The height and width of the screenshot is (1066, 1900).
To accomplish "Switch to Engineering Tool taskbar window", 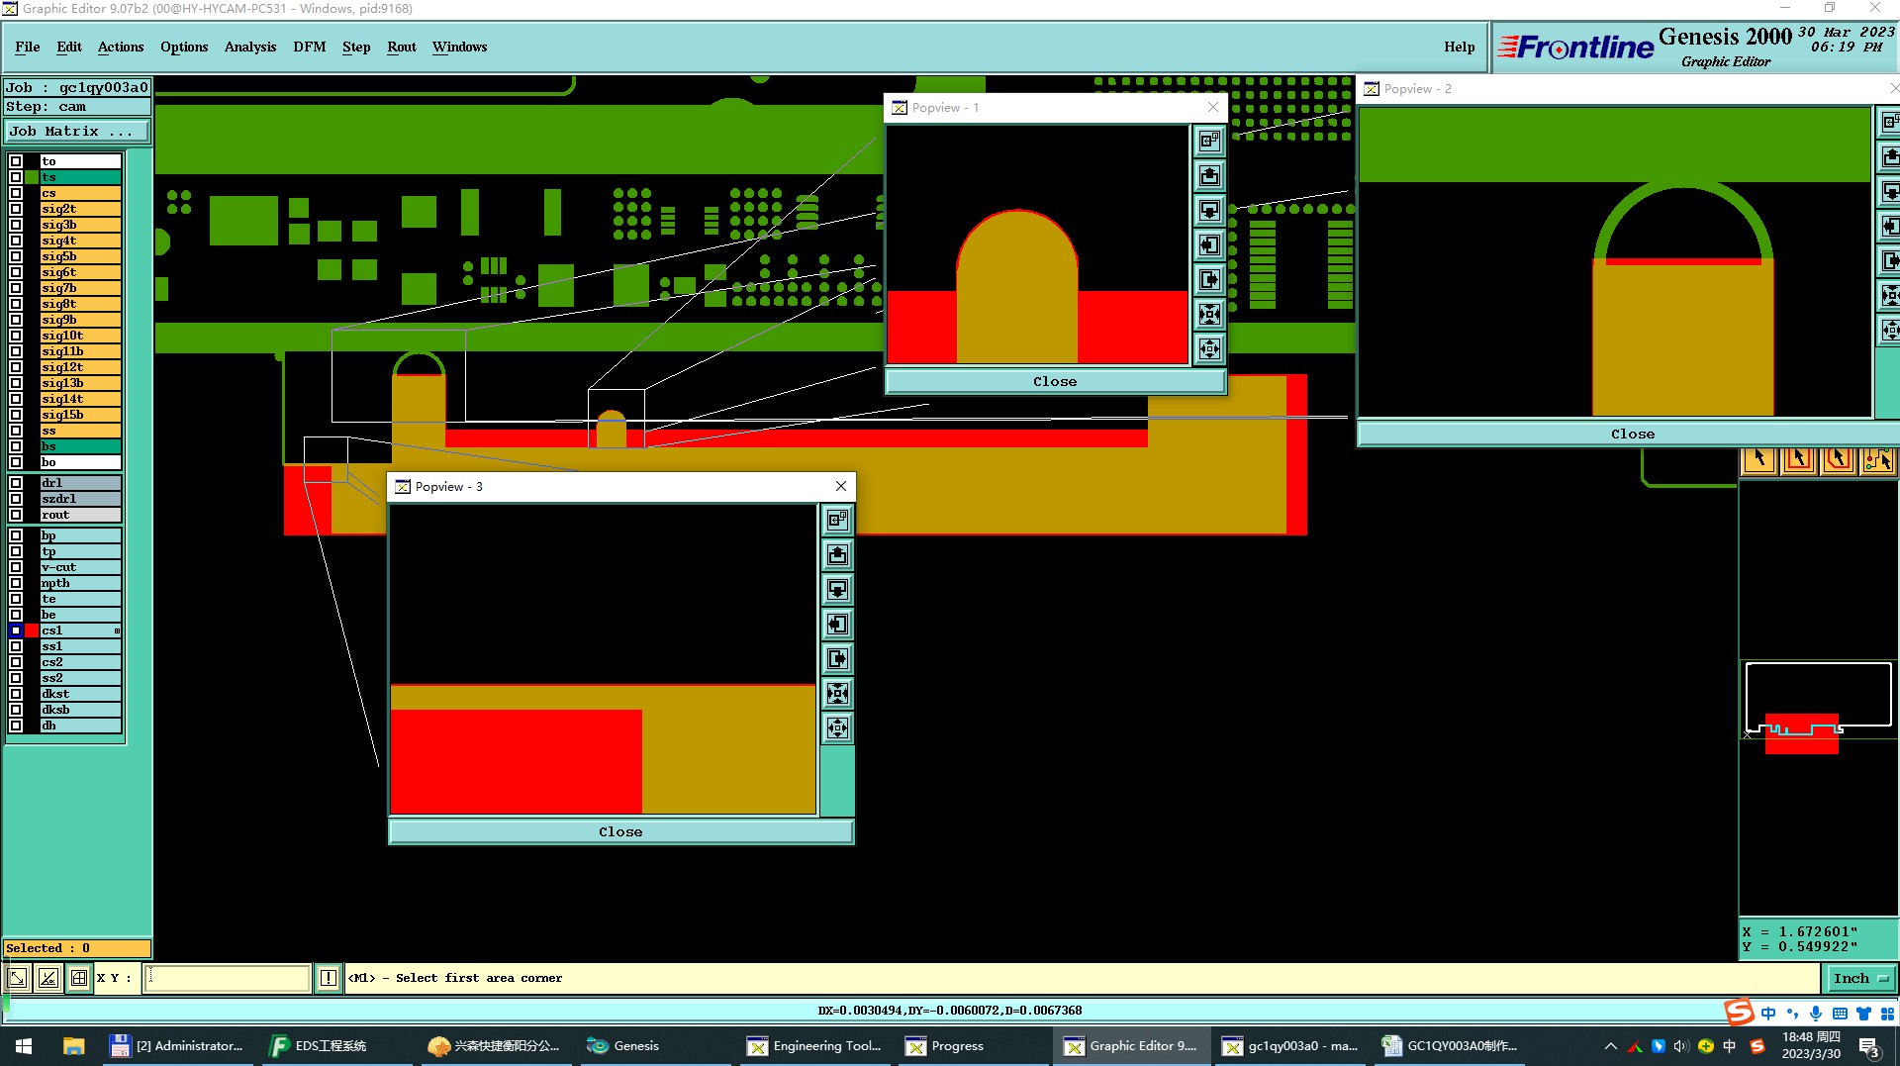I will pyautogui.click(x=814, y=1045).
